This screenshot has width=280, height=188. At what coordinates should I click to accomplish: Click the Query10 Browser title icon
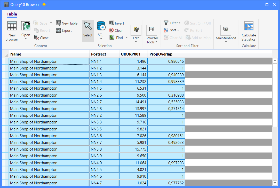pyautogui.click(x=6, y=4)
